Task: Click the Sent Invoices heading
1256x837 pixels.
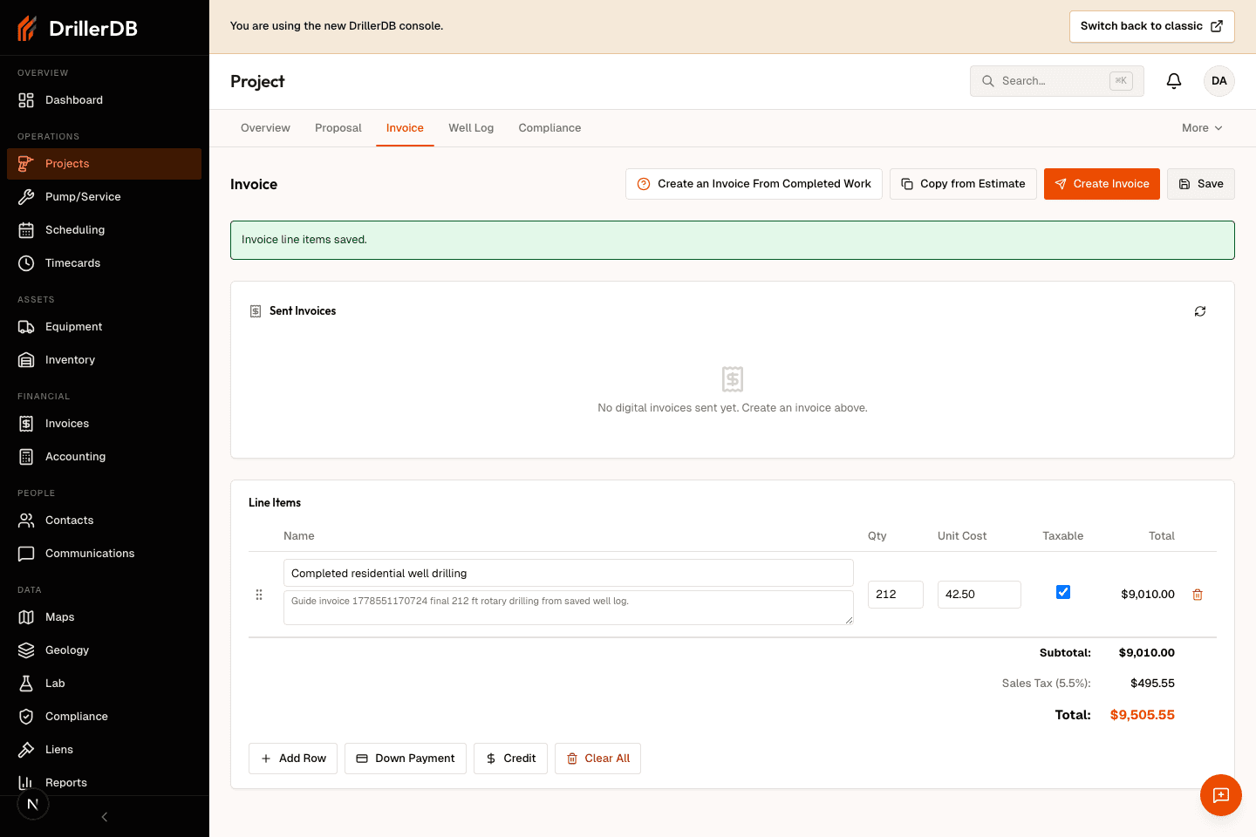Action: (303, 311)
